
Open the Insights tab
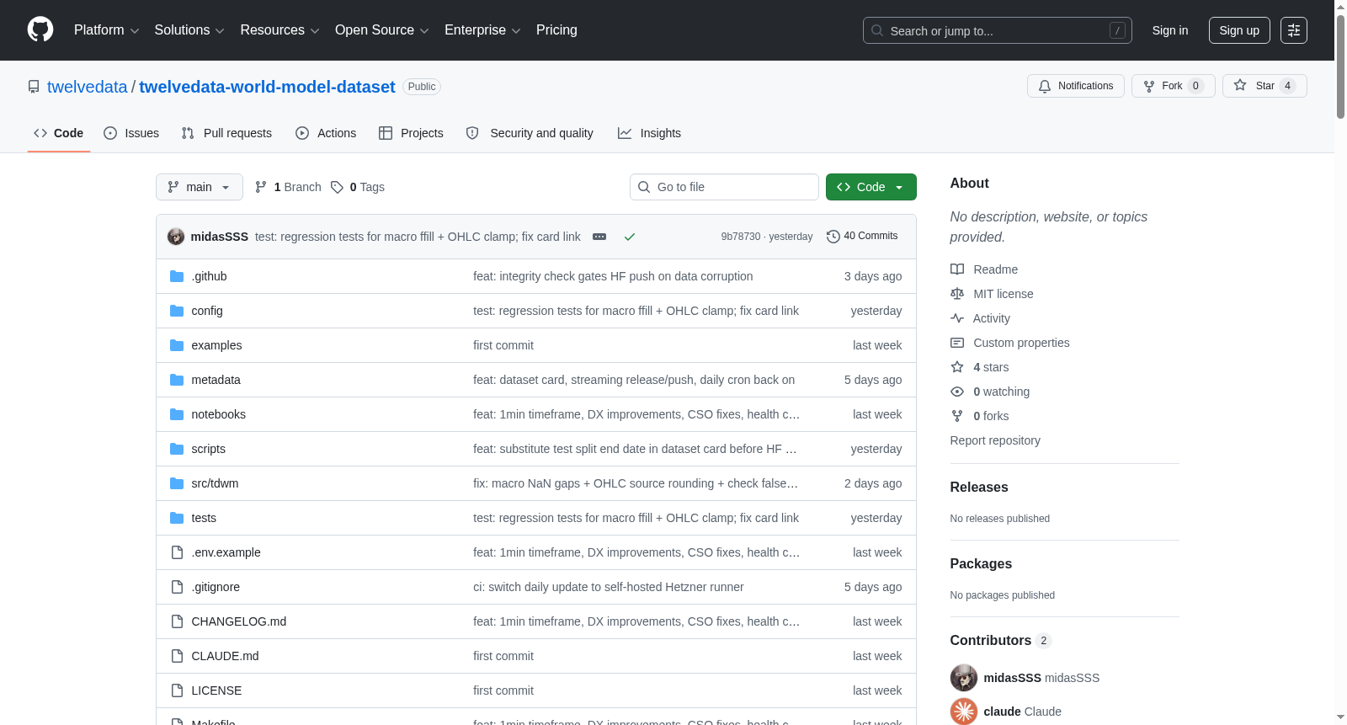pyautogui.click(x=649, y=133)
